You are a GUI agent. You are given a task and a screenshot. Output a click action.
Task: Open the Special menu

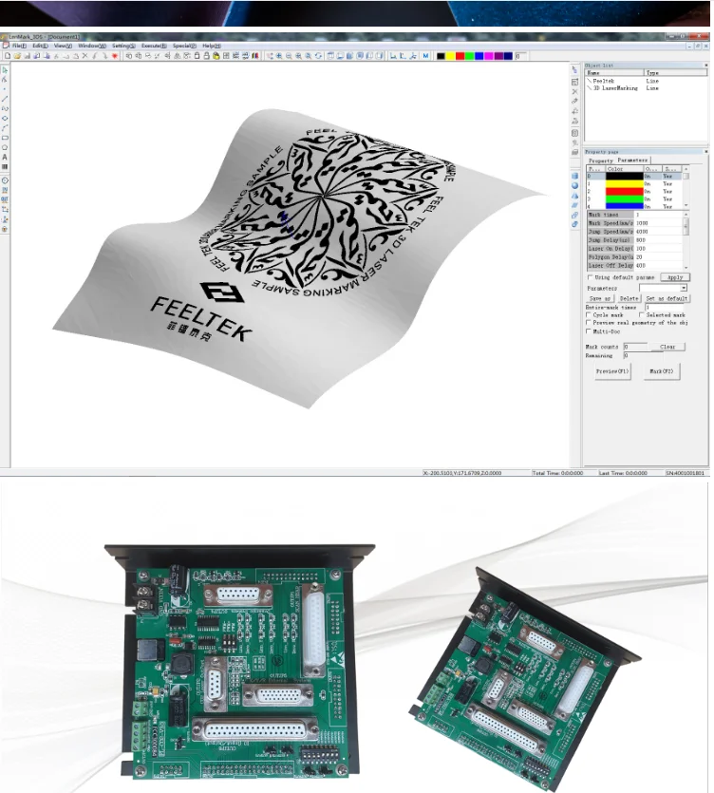tap(184, 46)
